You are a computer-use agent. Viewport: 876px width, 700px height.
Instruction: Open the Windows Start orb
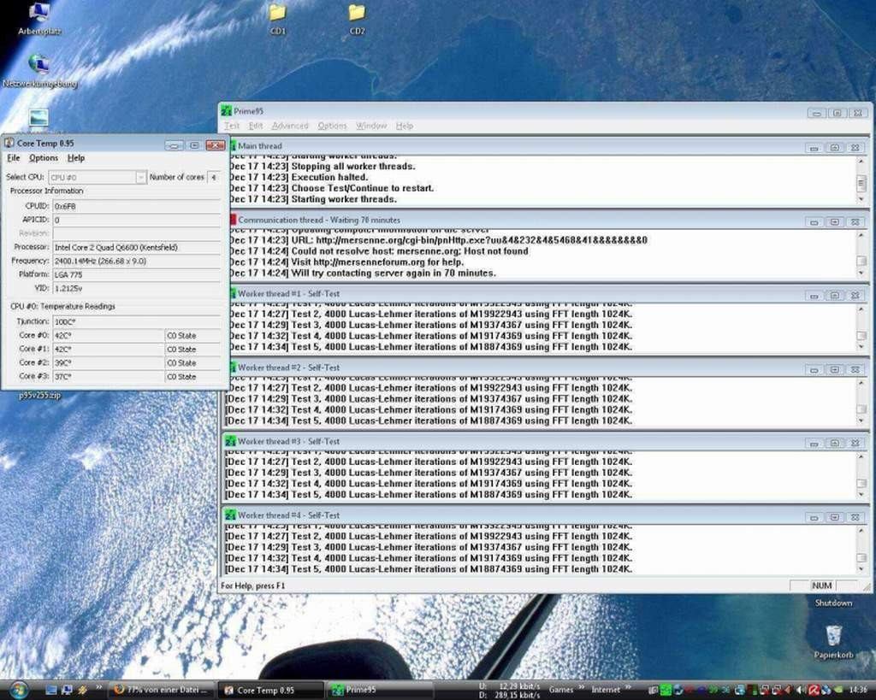click(18, 690)
